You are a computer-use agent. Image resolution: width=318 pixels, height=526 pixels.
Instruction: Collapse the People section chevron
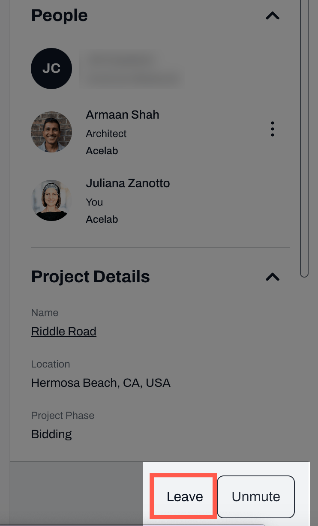(273, 16)
